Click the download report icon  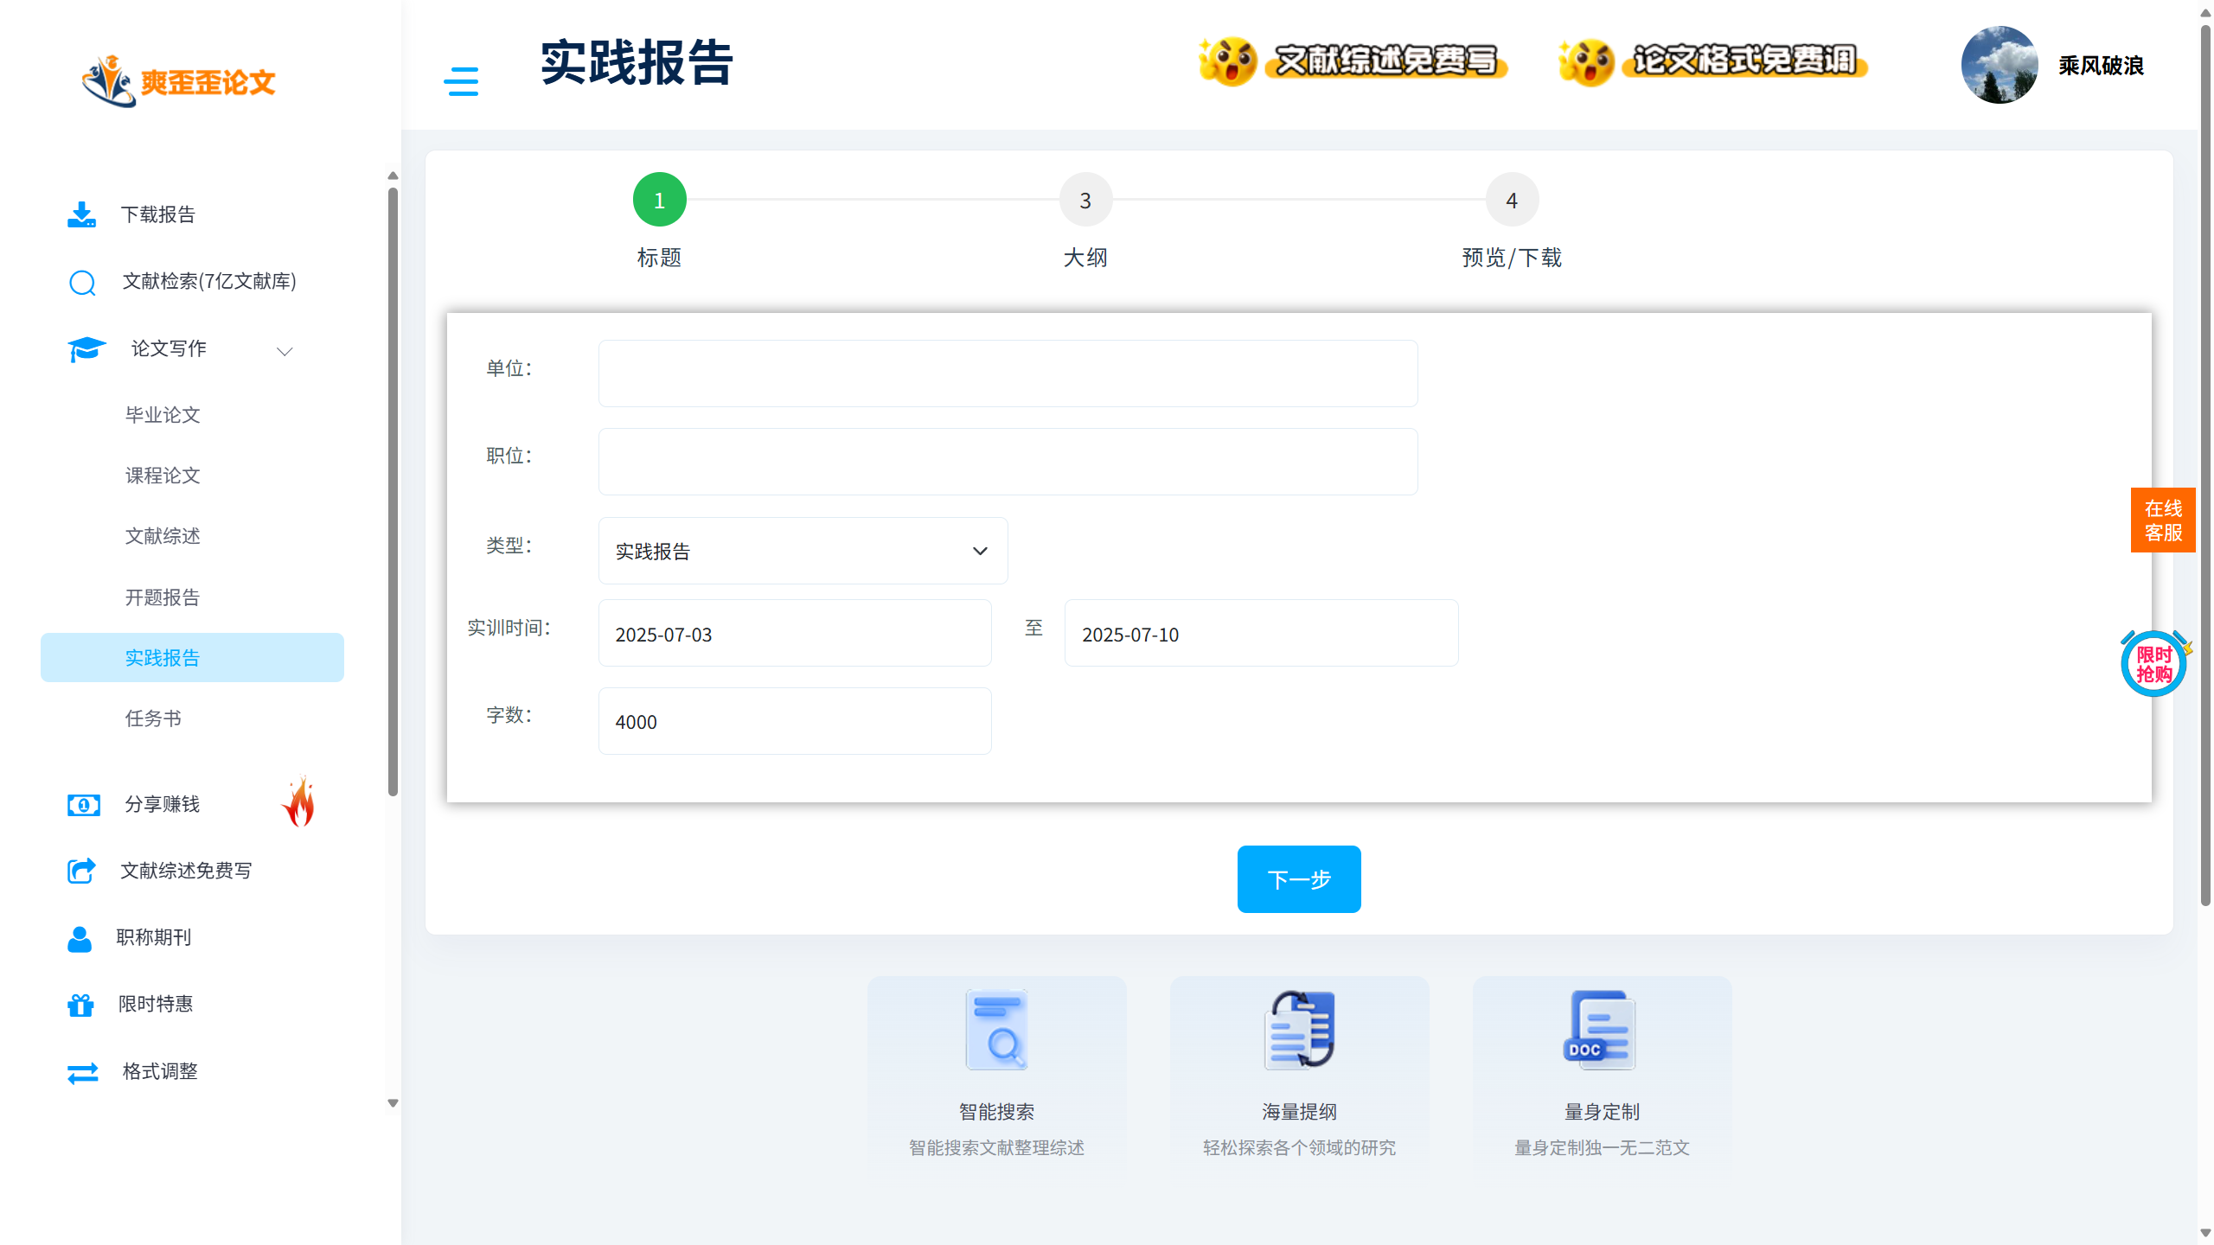(82, 214)
